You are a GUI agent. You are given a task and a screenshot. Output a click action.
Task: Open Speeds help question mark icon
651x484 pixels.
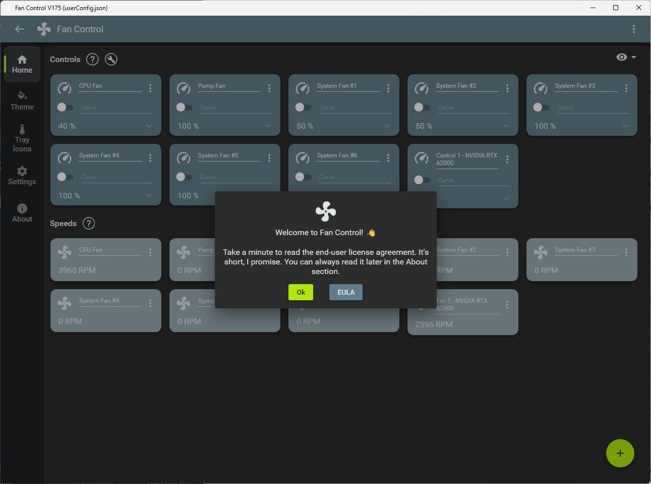pos(89,224)
